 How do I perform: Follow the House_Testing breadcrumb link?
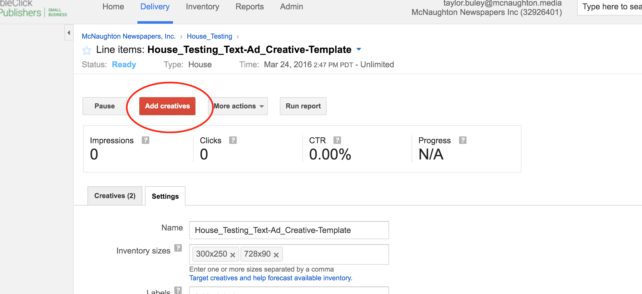coord(210,36)
